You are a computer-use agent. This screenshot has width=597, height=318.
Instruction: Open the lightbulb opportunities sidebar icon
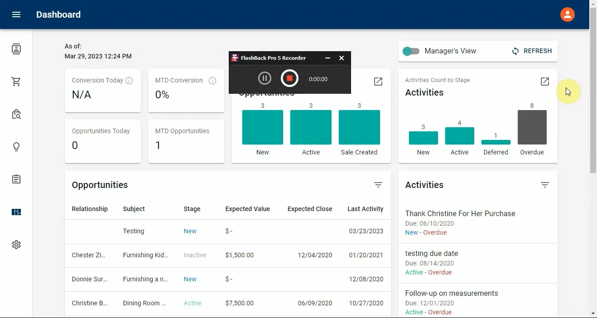point(16,147)
